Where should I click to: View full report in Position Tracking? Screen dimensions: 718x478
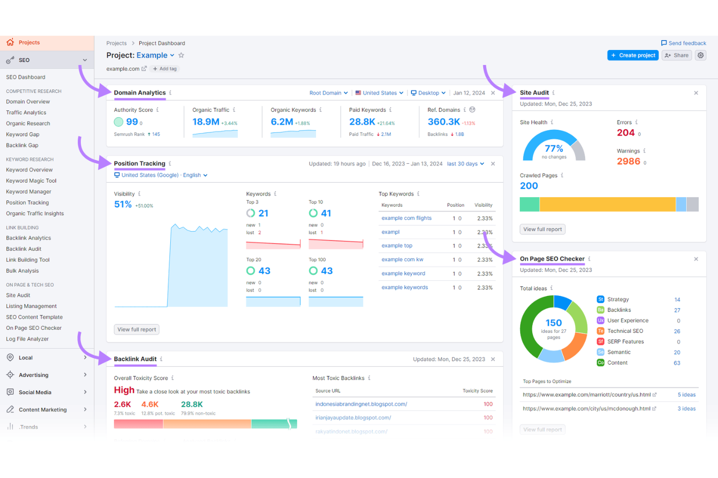137,329
